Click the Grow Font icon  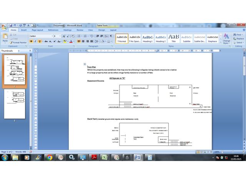[64, 36]
